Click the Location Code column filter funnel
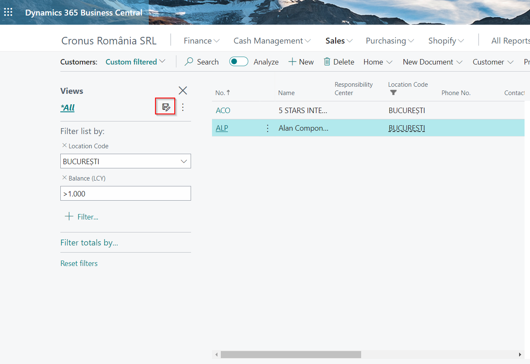530x364 pixels. pos(393,93)
